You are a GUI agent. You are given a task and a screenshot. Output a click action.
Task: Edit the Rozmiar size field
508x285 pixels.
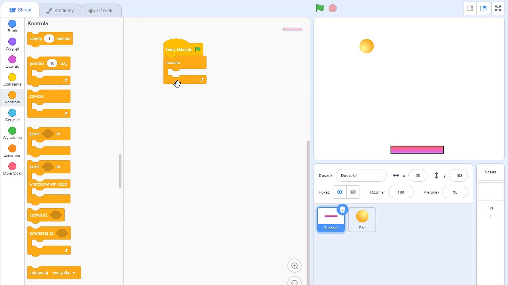401,192
